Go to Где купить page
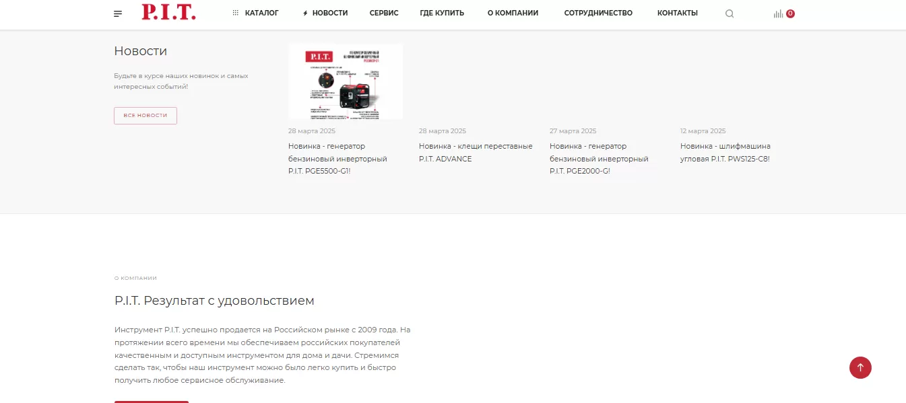The height and width of the screenshot is (403, 906). pos(442,13)
